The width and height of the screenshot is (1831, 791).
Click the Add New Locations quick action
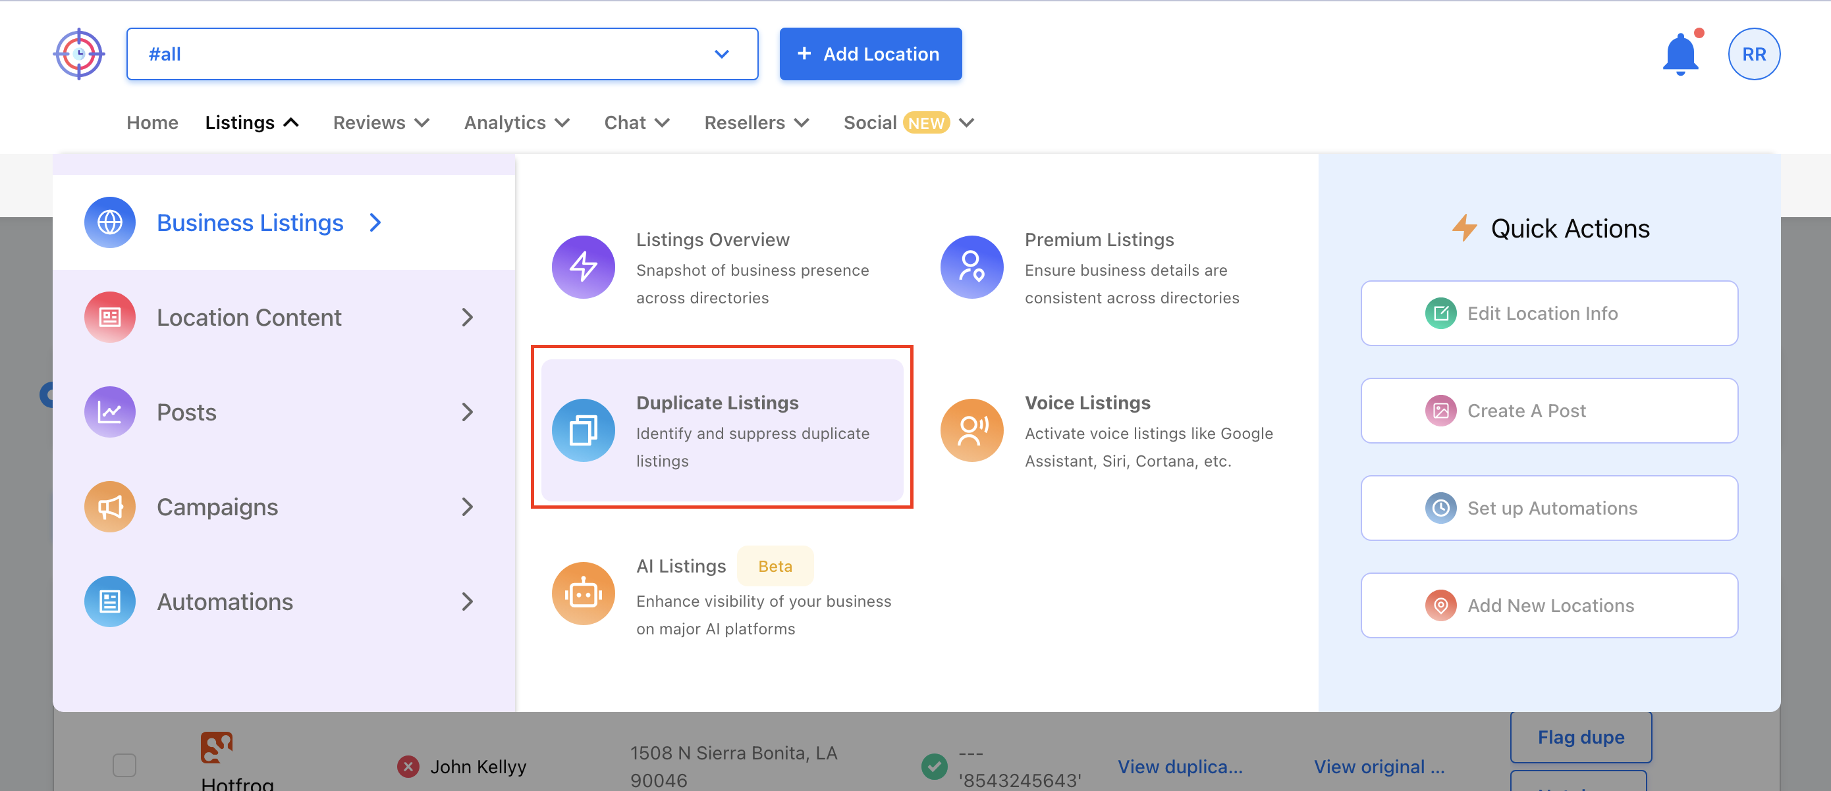(x=1549, y=605)
